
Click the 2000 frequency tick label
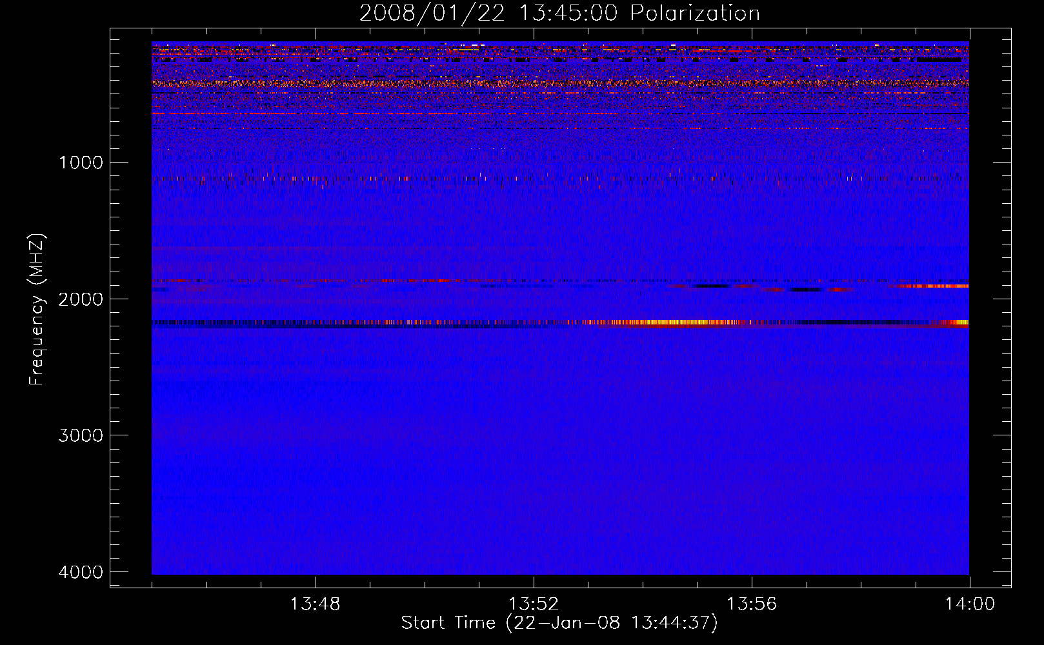(81, 299)
